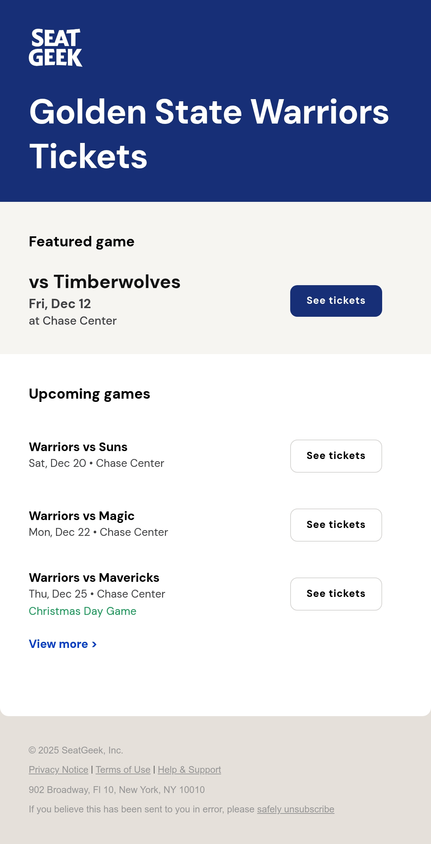Click the Warriors vs Mavericks game title
431x844 pixels.
94,578
